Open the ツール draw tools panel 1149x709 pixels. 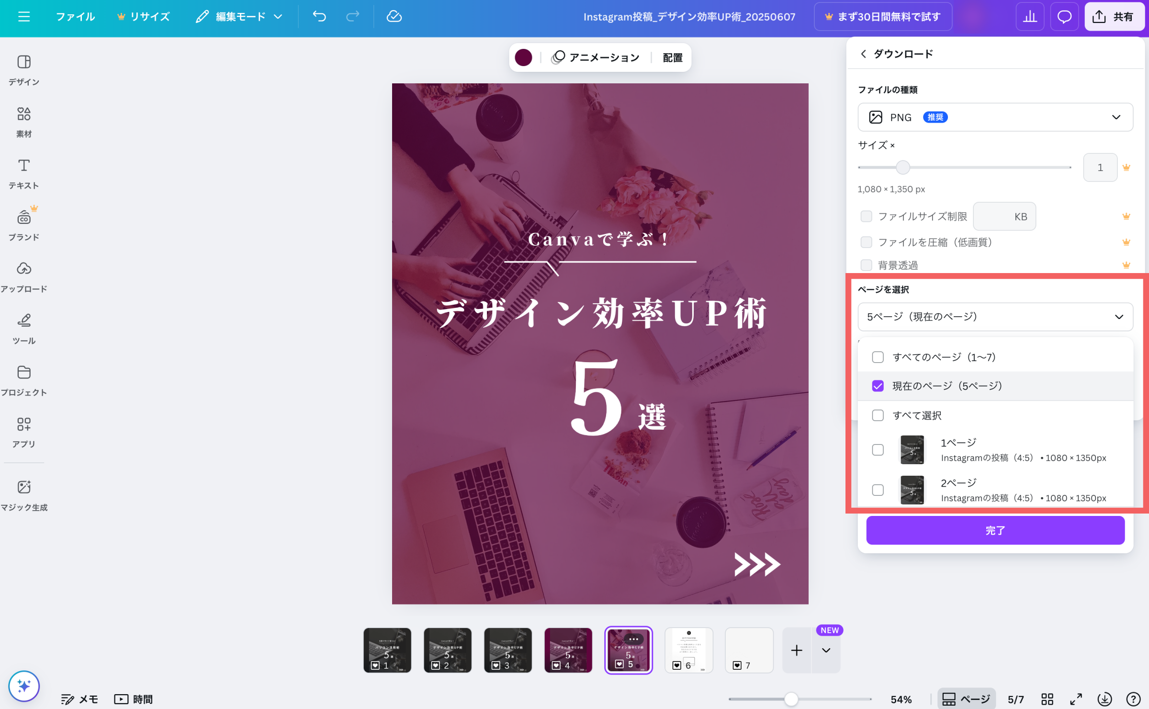click(x=24, y=329)
